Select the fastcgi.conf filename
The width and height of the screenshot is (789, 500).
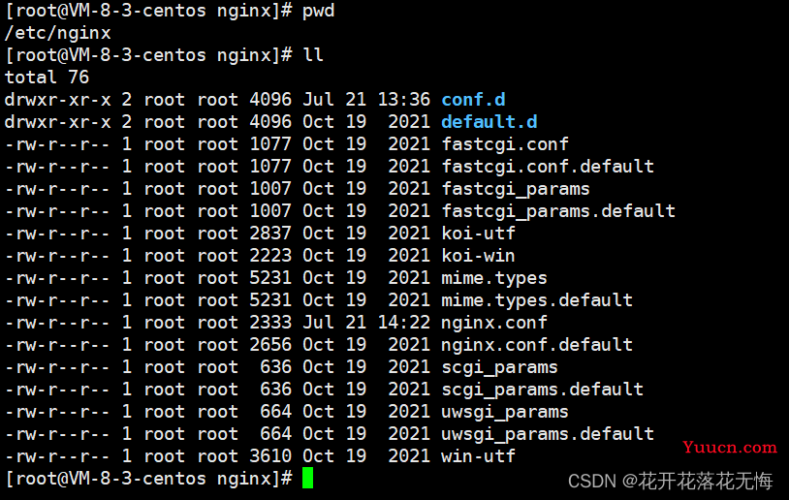pyautogui.click(x=505, y=144)
